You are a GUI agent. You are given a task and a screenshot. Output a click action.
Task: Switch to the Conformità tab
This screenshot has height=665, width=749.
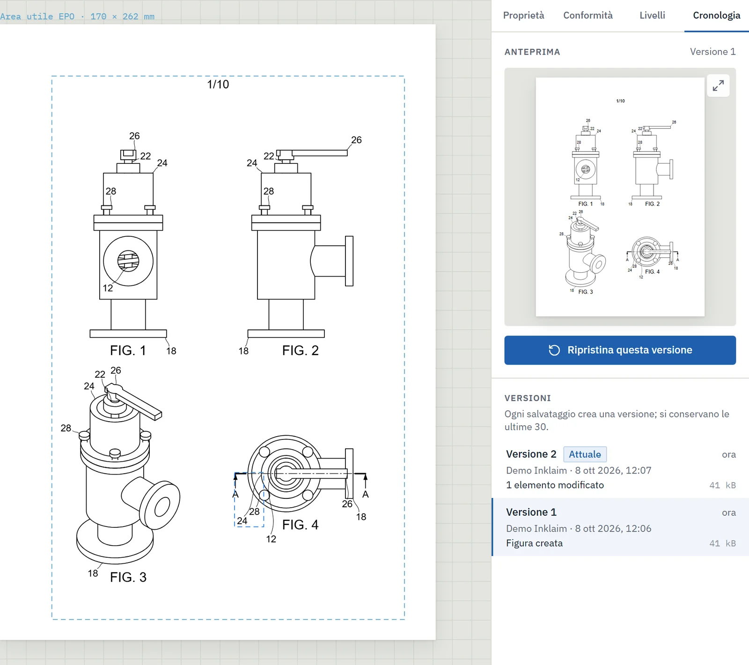tap(588, 15)
